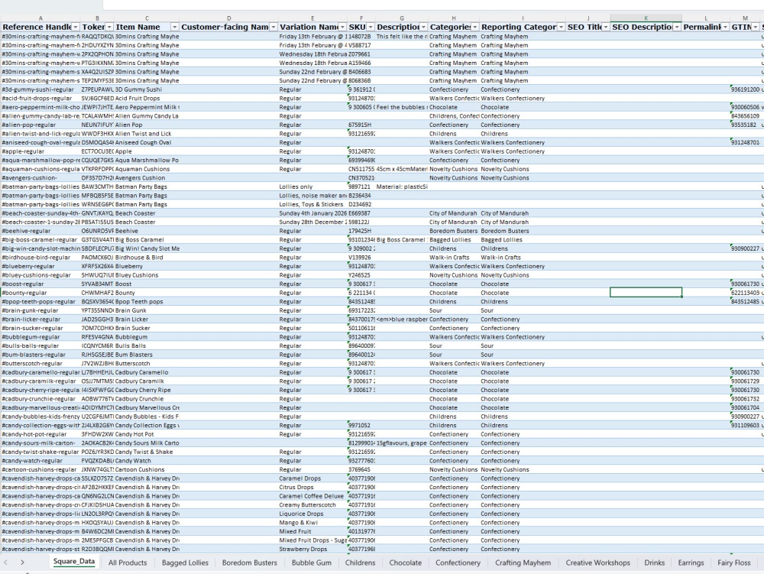The image size is (764, 574).
Task: Select the #butterscotch-regular reference handle cell
Action: [40, 364]
